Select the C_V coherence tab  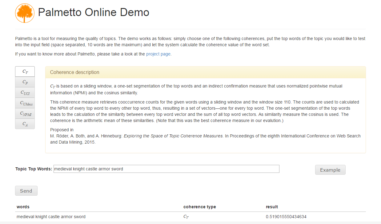click(25, 71)
